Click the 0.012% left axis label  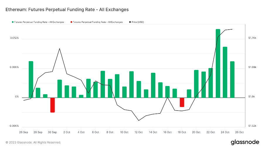point(15,38)
